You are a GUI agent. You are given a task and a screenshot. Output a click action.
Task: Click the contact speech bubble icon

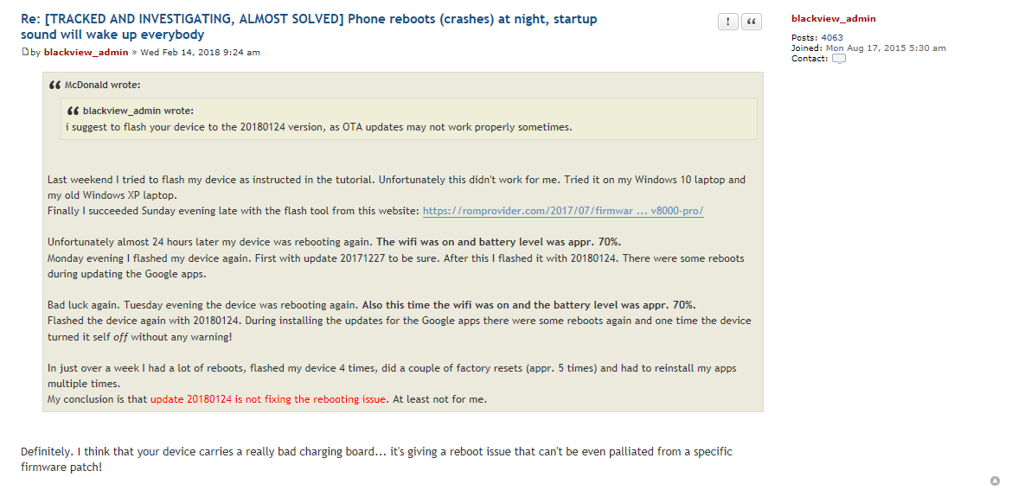tap(839, 59)
